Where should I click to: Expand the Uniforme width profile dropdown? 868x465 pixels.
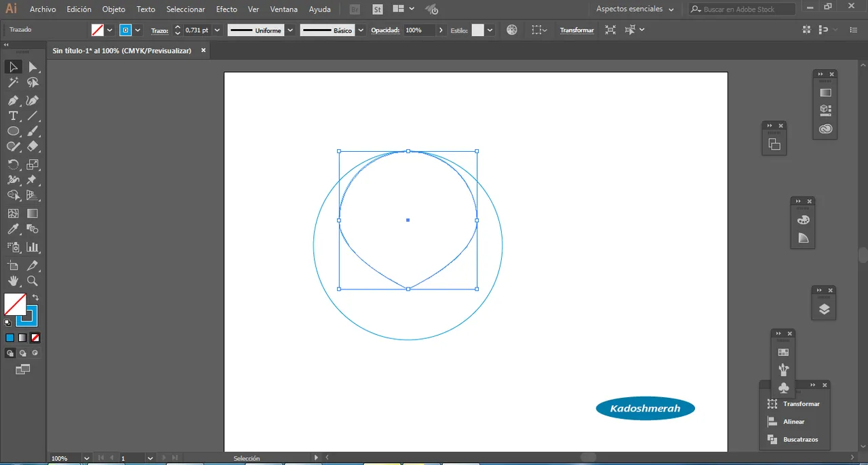pos(290,31)
